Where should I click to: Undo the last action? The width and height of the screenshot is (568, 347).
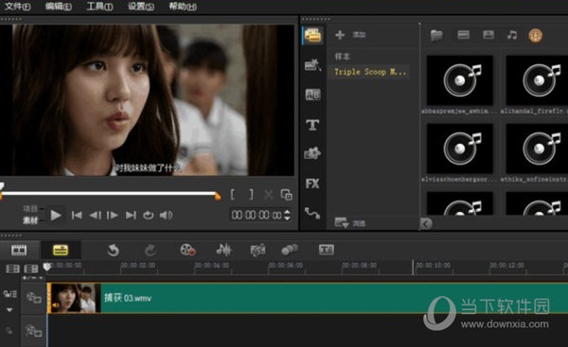(113, 250)
